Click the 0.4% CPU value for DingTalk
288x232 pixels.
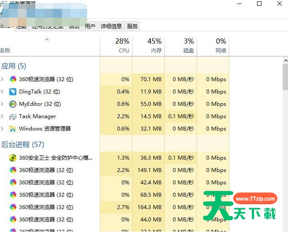point(123,91)
